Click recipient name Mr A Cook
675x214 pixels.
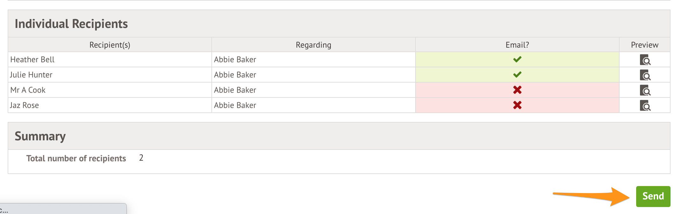[28, 90]
